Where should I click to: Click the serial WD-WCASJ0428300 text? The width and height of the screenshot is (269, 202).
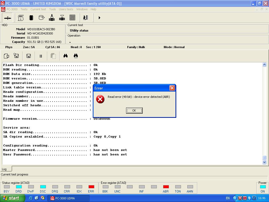(40, 33)
